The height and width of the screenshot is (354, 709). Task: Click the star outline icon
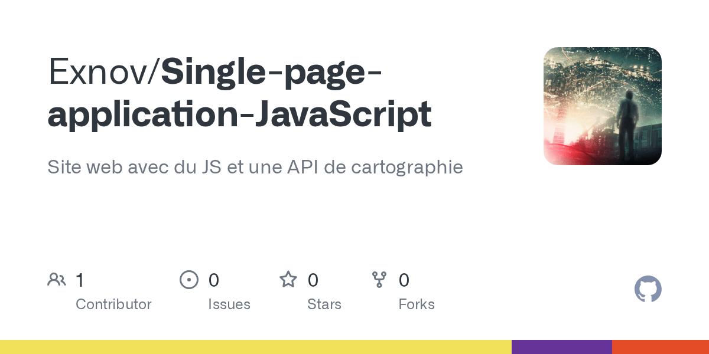pyautogui.click(x=288, y=279)
